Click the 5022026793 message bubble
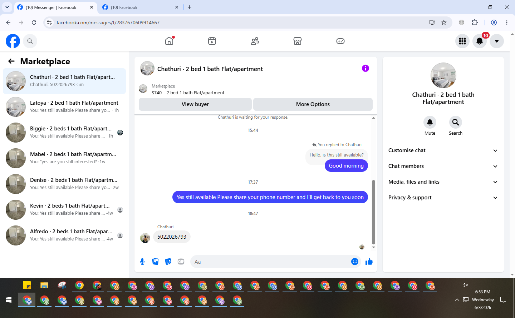Screen dimensions: 515x318 [172, 237]
